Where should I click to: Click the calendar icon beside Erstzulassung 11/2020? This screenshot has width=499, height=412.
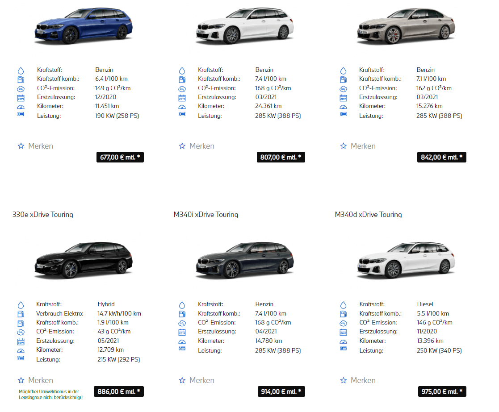[344, 333]
